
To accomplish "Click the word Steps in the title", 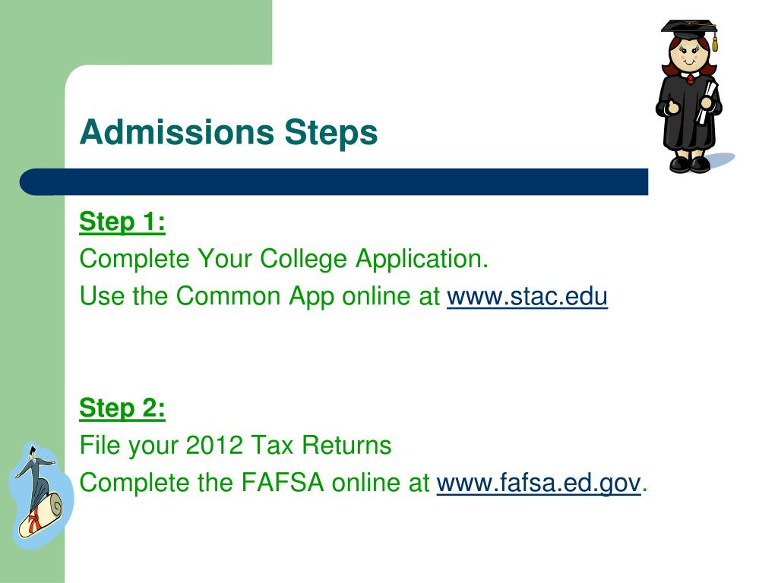I will (330, 132).
